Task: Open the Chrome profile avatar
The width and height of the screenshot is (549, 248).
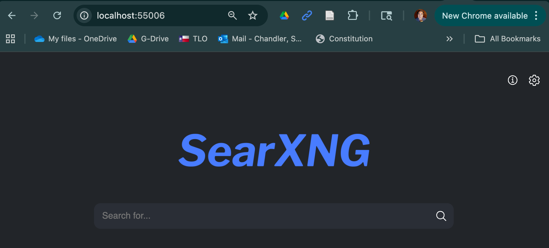Action: click(x=421, y=15)
